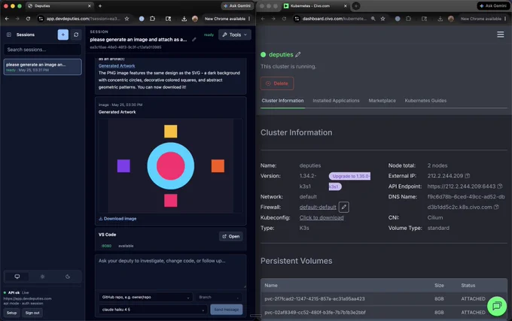The image size is (512, 321).
Task: Open Chrome profile avatar in Deputies window
Action: click(x=195, y=19)
